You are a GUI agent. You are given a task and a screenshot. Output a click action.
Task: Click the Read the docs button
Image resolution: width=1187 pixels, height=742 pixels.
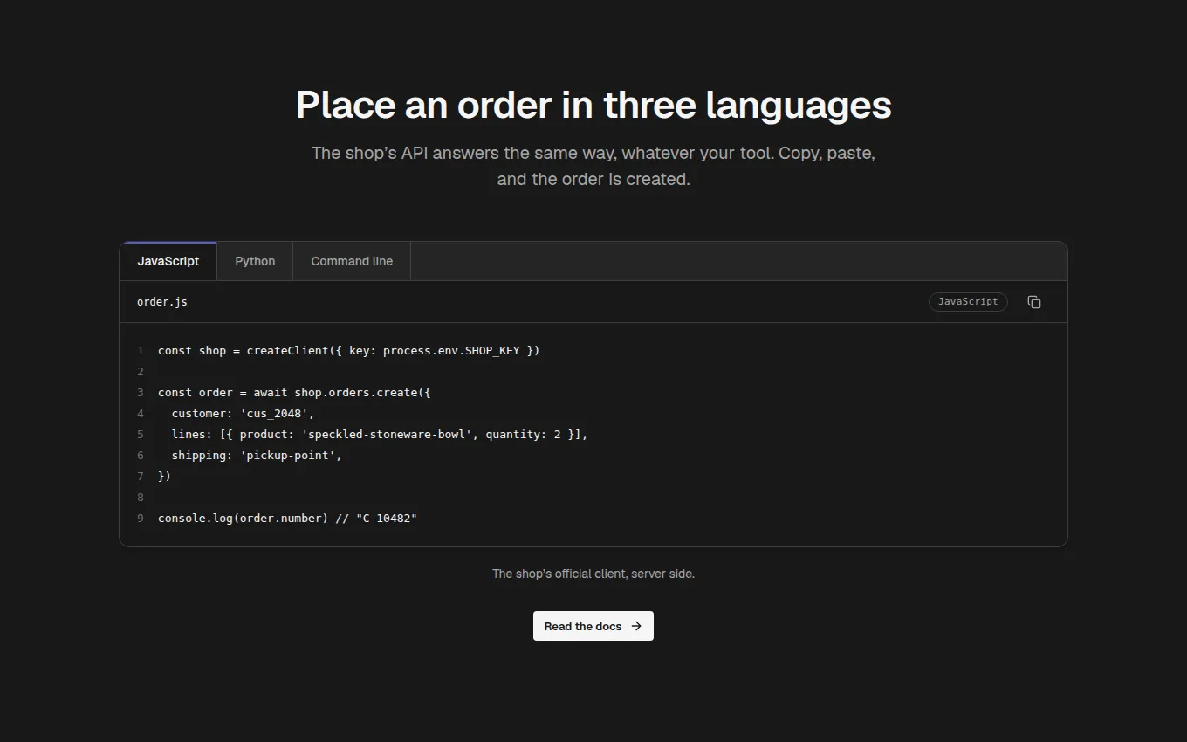click(x=593, y=626)
